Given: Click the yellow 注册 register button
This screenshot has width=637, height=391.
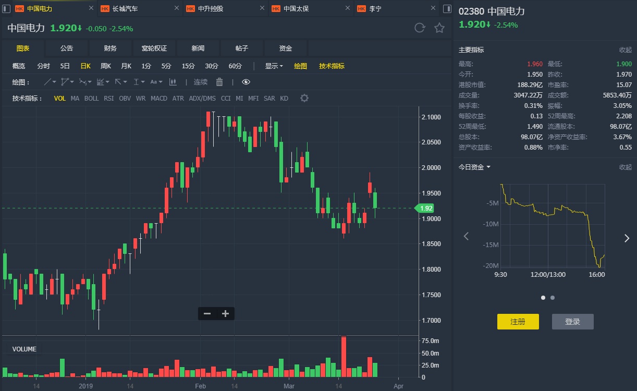Looking at the screenshot, I should click(x=518, y=322).
